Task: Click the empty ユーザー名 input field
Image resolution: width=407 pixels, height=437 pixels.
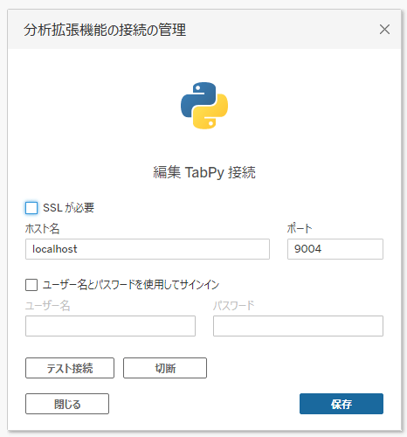Action: coord(110,326)
